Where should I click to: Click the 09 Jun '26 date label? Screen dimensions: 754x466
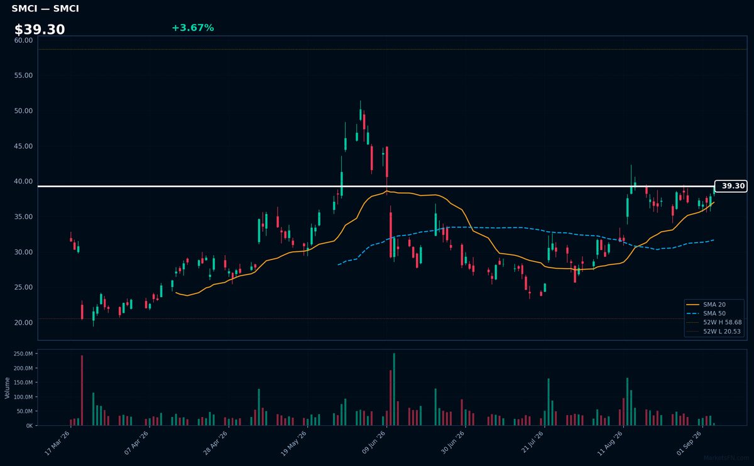coord(373,443)
